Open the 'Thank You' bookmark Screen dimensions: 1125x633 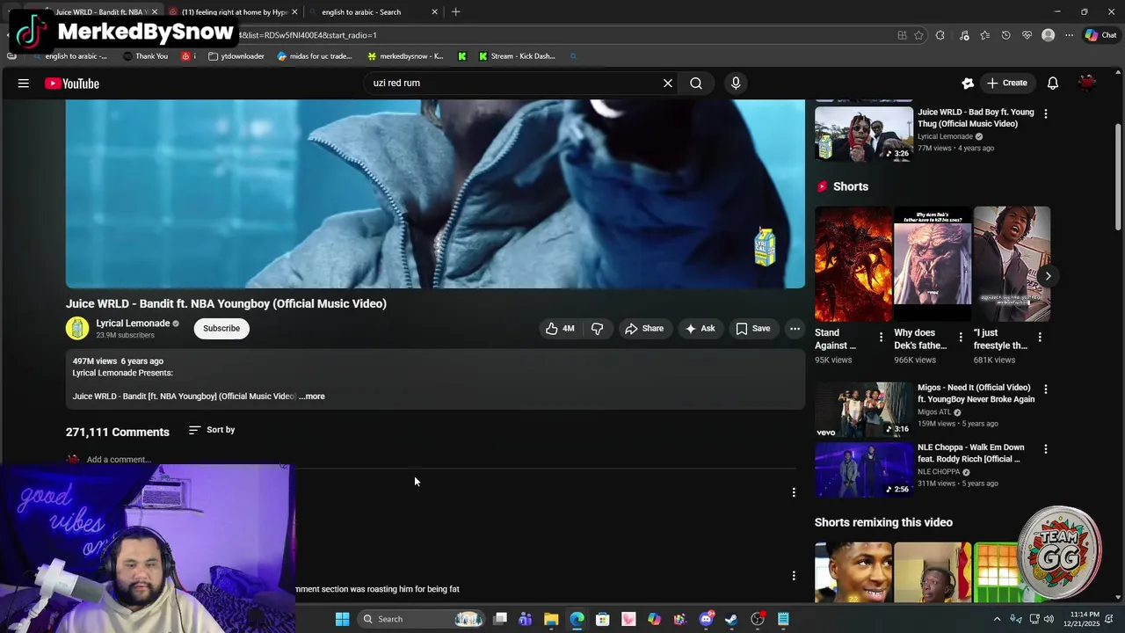tap(146, 56)
